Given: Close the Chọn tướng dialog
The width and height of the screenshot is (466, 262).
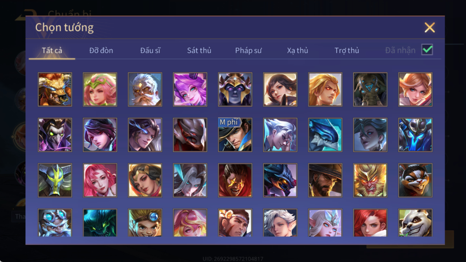Looking at the screenshot, I should (430, 28).
